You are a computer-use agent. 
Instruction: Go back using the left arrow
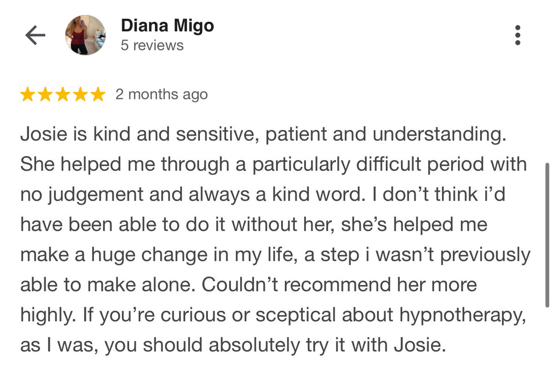click(x=35, y=35)
